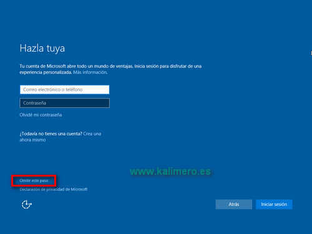The width and height of the screenshot is (312, 234).
Task: Open the 'Olvidé mi contraseña' link
Action: pyautogui.click(x=41, y=115)
